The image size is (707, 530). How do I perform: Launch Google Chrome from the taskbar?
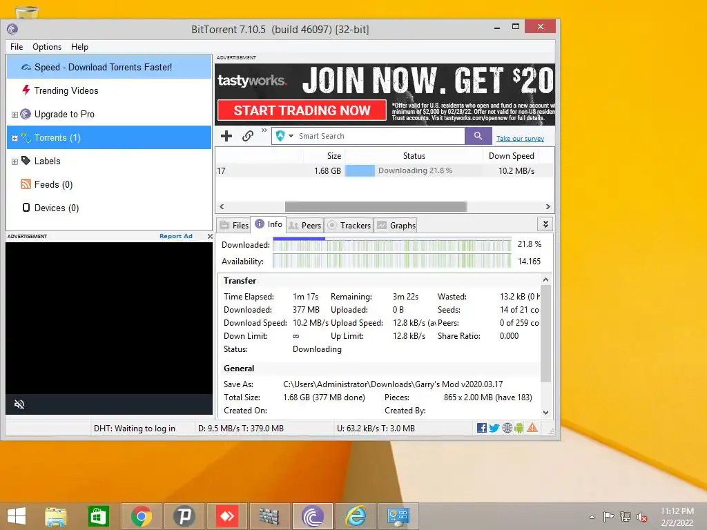click(141, 516)
